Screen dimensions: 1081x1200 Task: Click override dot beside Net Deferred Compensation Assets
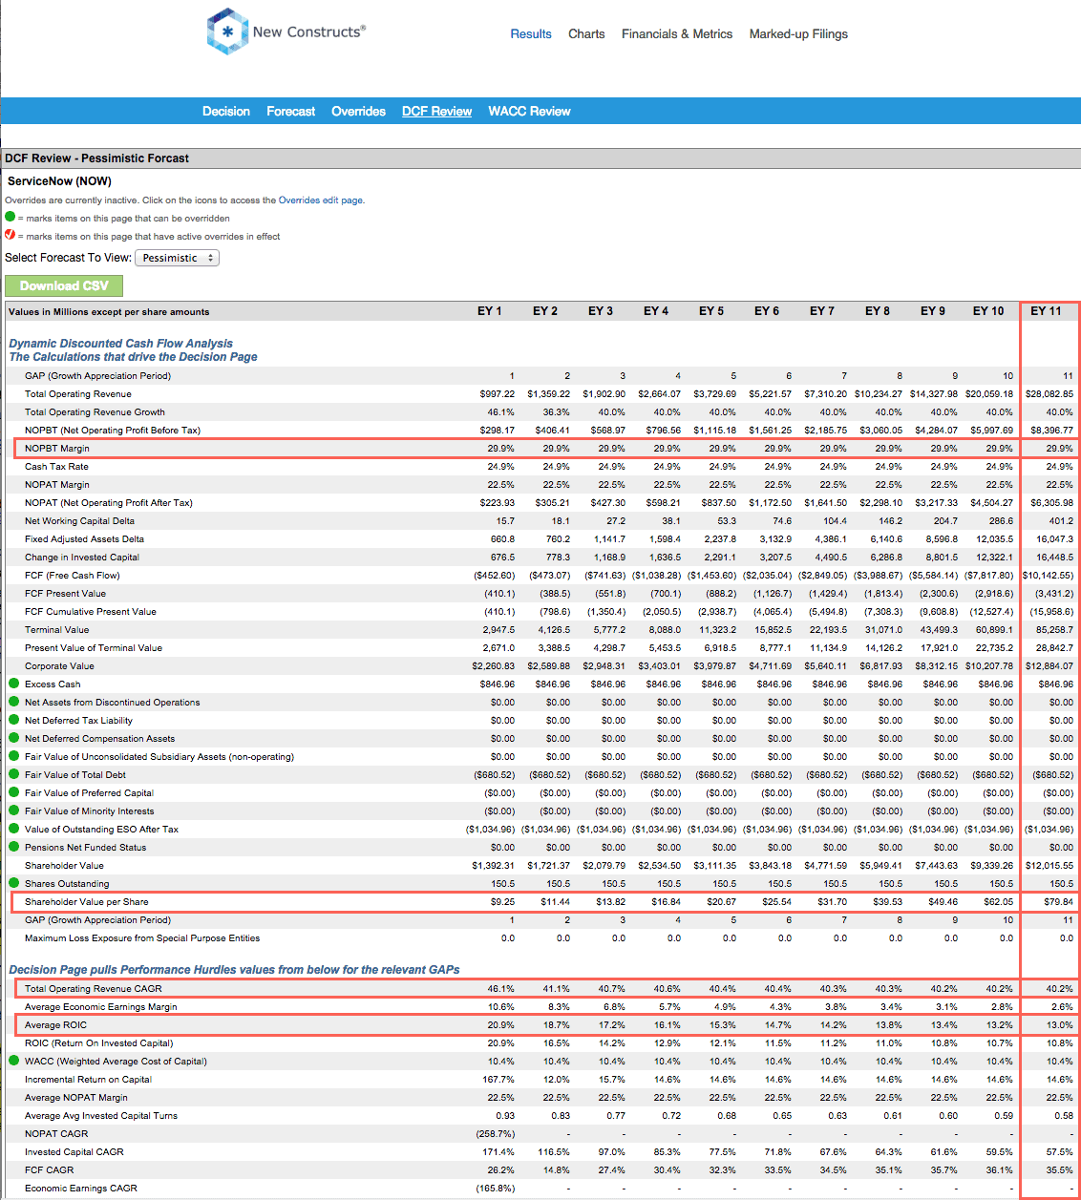[x=14, y=738]
